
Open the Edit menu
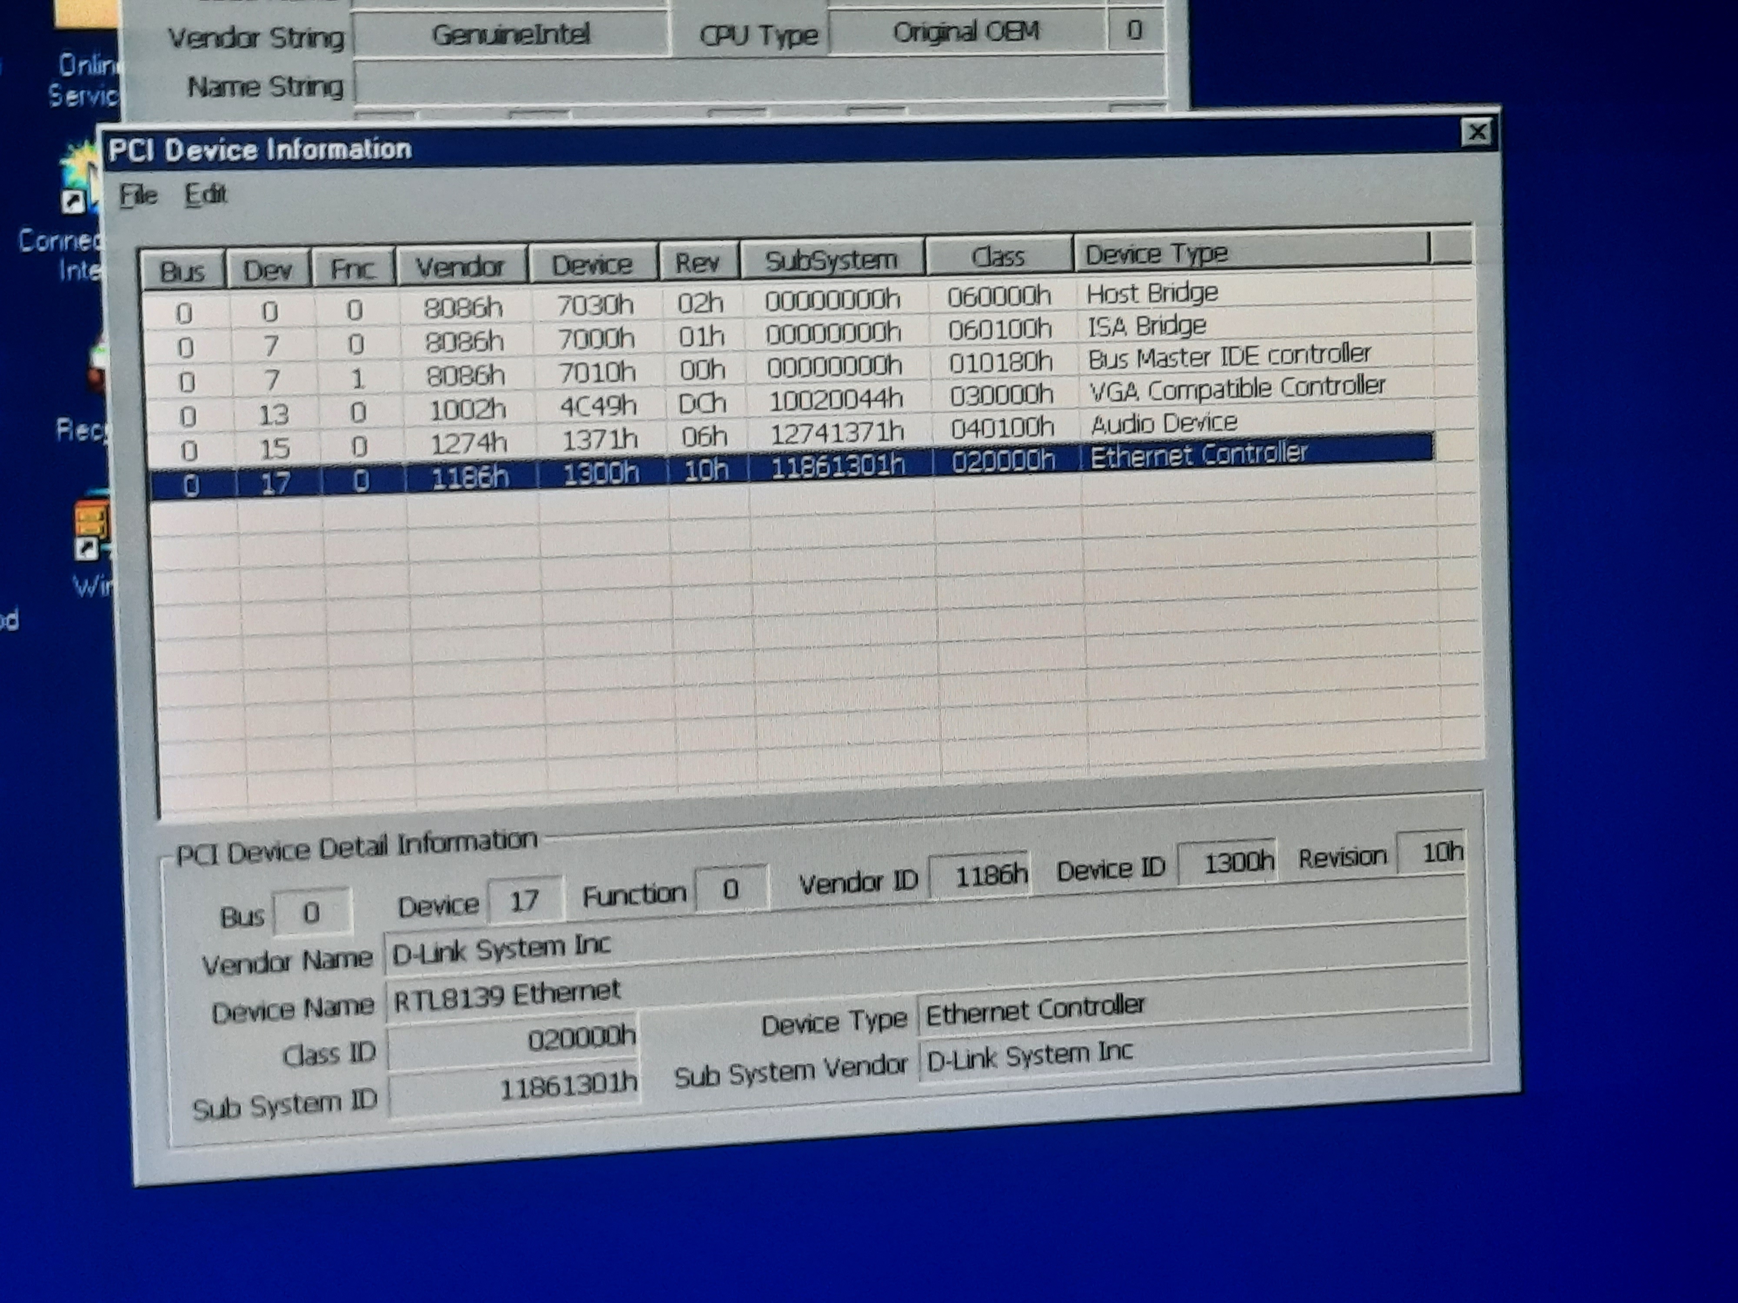coord(206,194)
